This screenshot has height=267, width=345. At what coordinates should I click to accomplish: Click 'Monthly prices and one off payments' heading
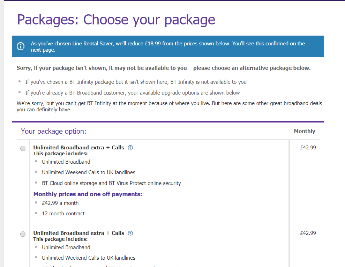click(88, 194)
